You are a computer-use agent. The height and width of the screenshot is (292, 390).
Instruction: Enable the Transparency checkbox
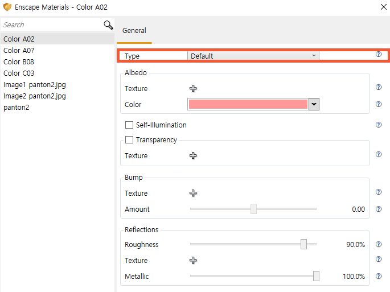click(x=129, y=140)
